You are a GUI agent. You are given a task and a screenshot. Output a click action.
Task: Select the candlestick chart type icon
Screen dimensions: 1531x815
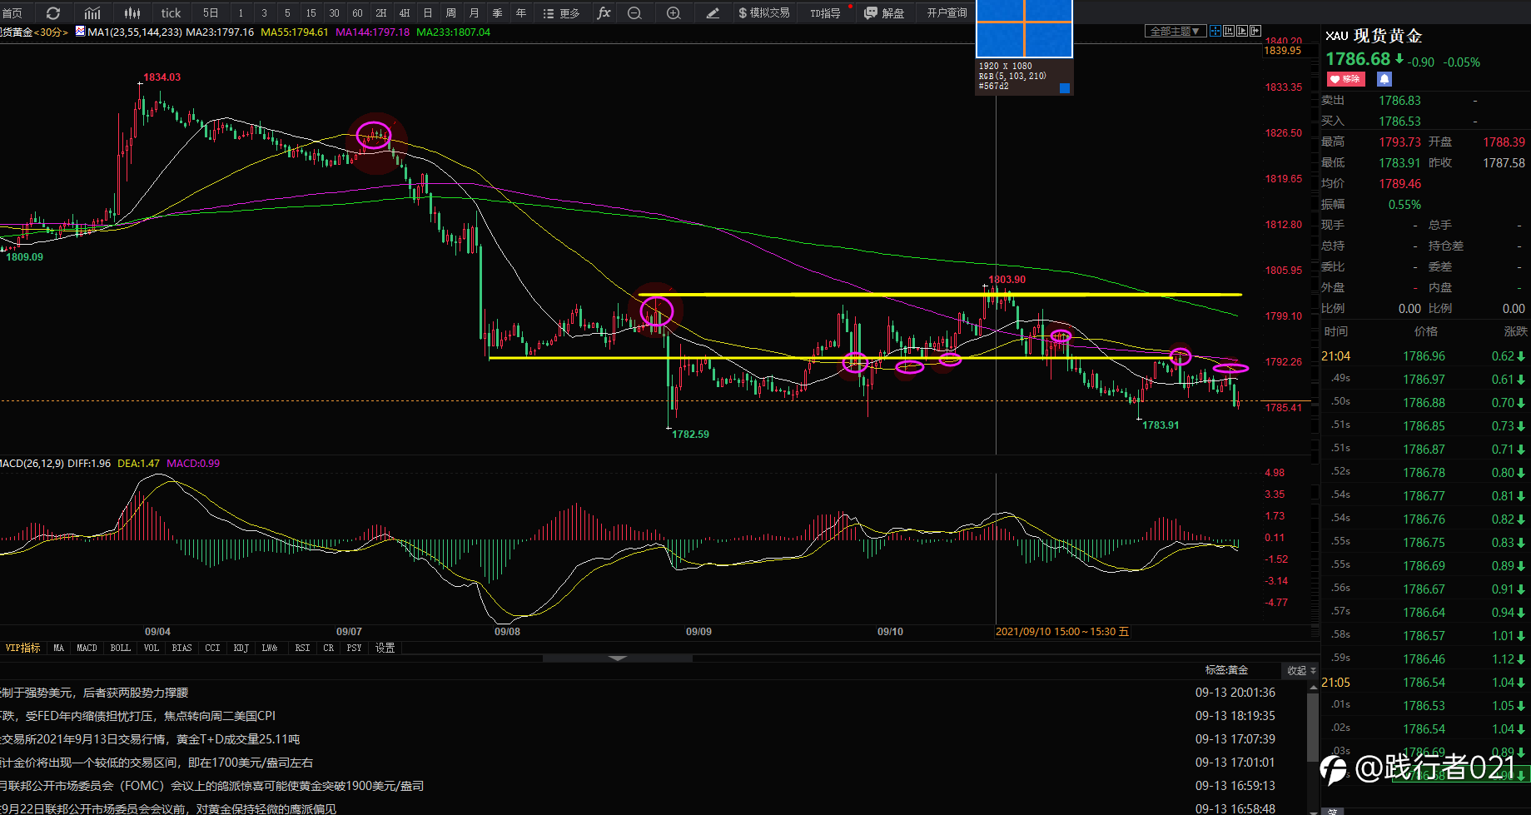pyautogui.click(x=132, y=13)
